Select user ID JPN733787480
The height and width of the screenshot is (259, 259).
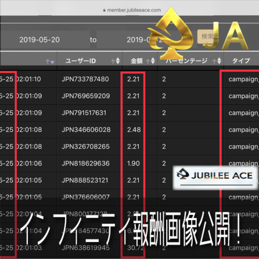click(85, 79)
